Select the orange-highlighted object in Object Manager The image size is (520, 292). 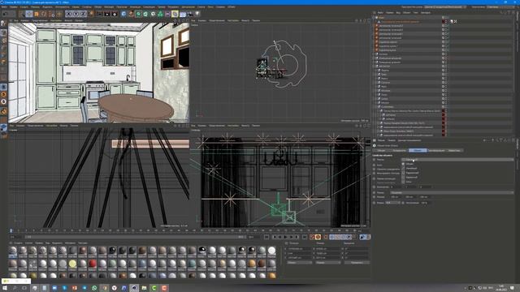[x=400, y=22]
